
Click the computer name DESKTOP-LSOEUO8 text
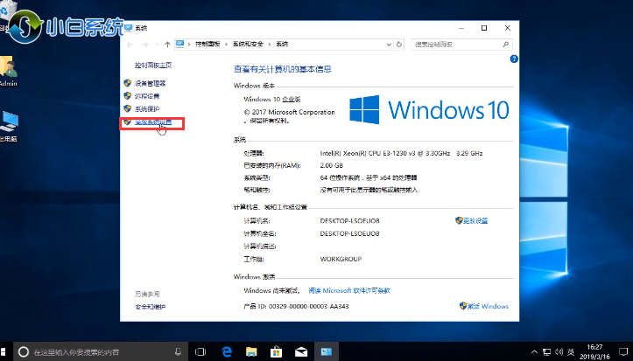click(x=349, y=221)
